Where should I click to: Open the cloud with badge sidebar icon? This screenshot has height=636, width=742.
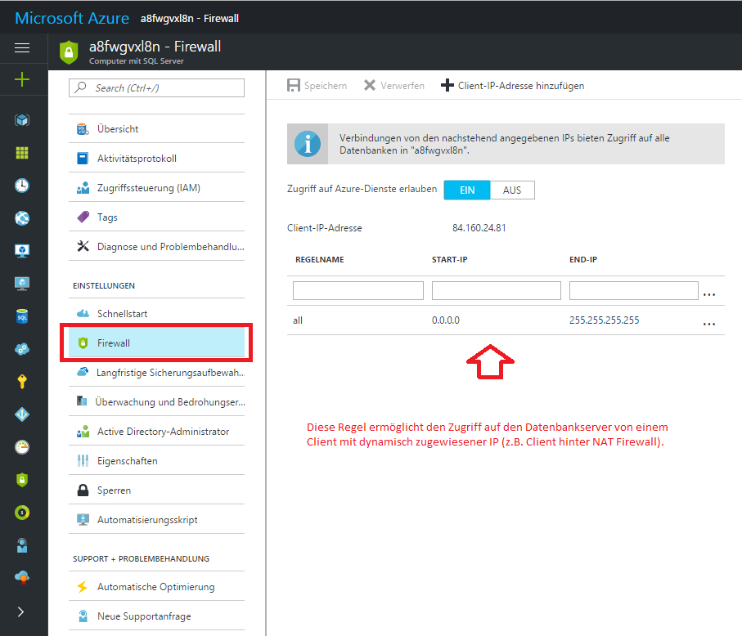(x=22, y=577)
